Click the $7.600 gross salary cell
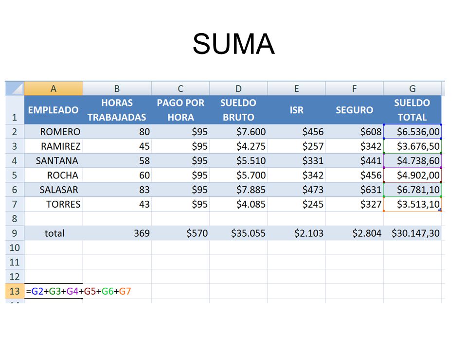 tap(238, 132)
